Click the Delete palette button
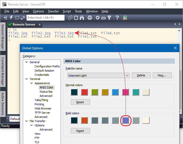This screenshot has width=183, height=144. click(141, 75)
